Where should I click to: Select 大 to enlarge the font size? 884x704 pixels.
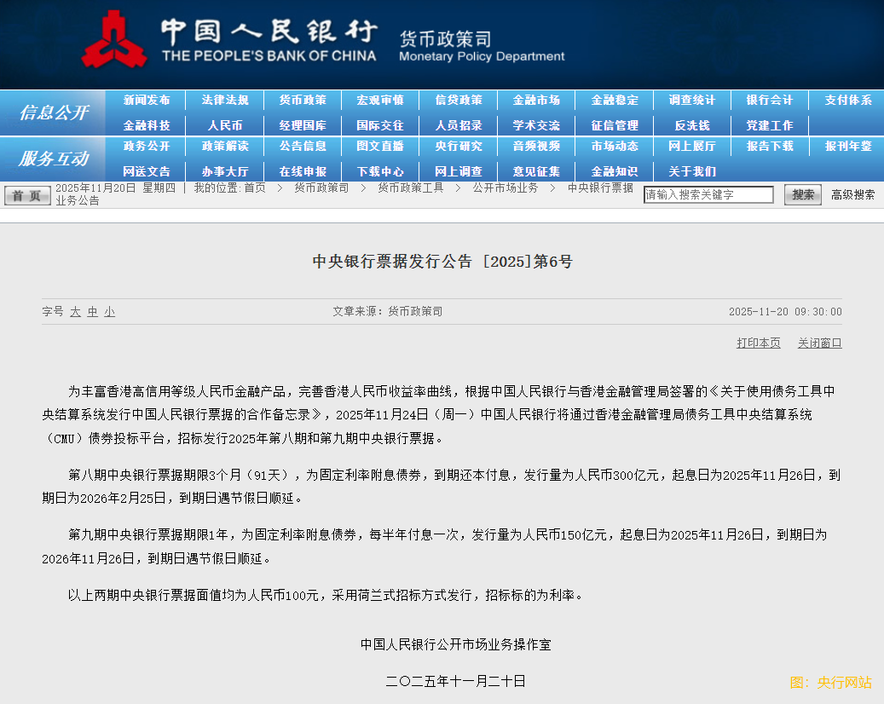pyautogui.click(x=75, y=312)
